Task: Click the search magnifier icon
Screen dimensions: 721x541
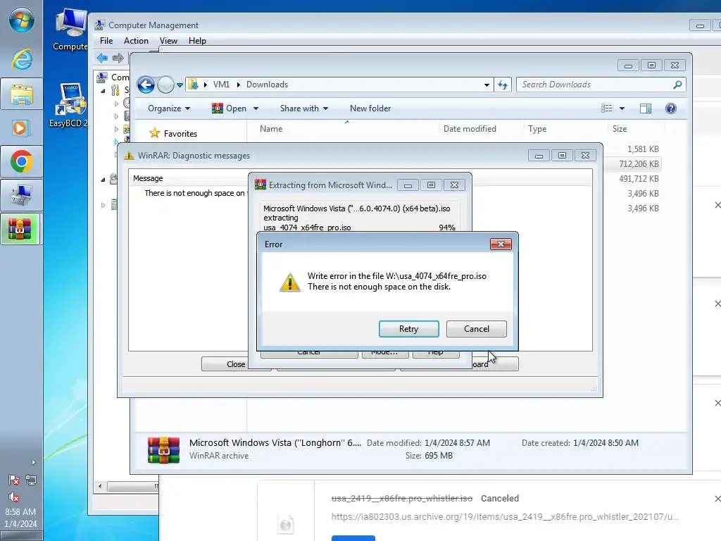Action: [x=677, y=85]
